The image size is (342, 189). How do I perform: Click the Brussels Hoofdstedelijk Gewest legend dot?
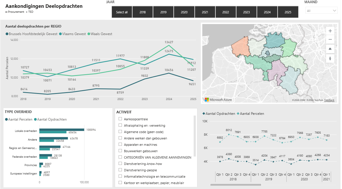(x=7, y=34)
